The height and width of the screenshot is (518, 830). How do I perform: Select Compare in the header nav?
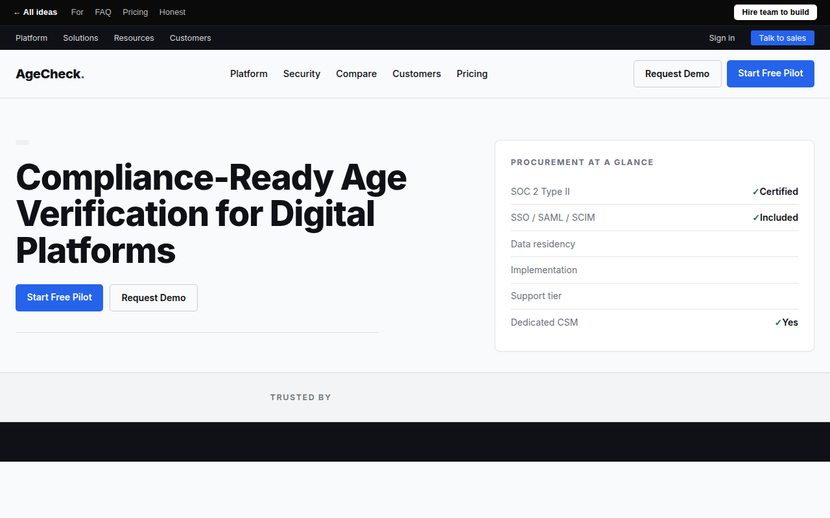(x=356, y=74)
